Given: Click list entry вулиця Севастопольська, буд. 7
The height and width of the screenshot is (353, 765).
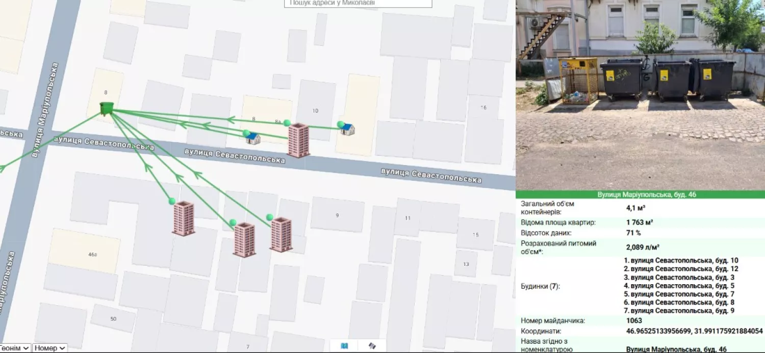Looking at the screenshot, I should click(679, 294).
